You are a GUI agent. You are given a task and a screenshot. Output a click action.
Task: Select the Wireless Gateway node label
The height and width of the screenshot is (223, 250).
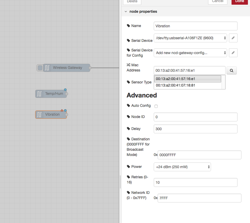[x=68, y=68]
